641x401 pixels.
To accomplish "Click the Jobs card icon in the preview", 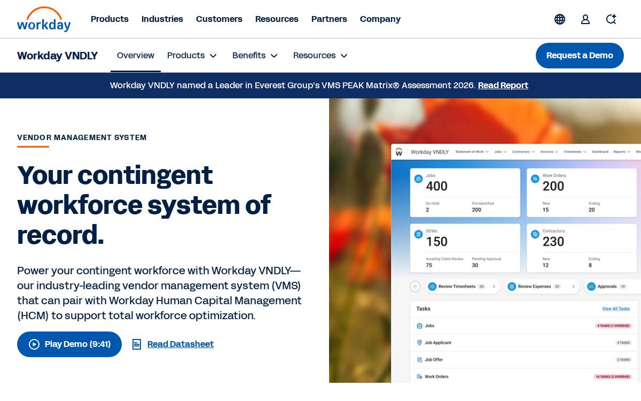I will [x=419, y=179].
